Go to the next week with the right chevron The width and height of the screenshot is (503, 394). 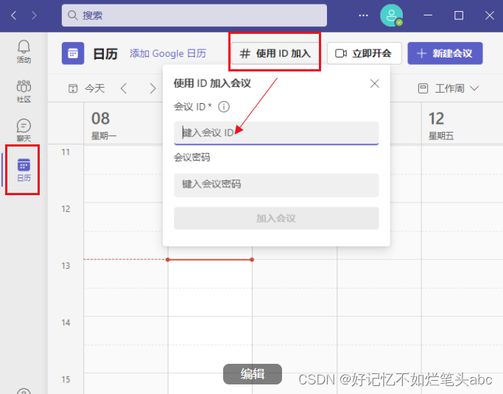(x=152, y=88)
